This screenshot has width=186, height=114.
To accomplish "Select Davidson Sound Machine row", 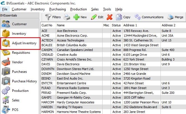I will point(113,74).
